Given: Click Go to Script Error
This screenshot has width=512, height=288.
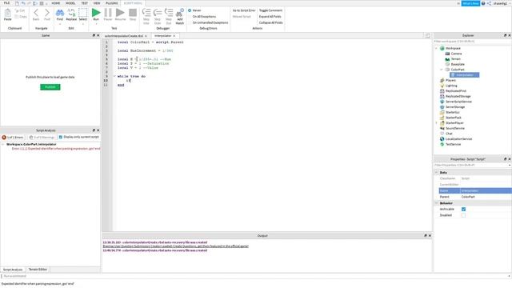Looking at the screenshot, I should point(244,10).
